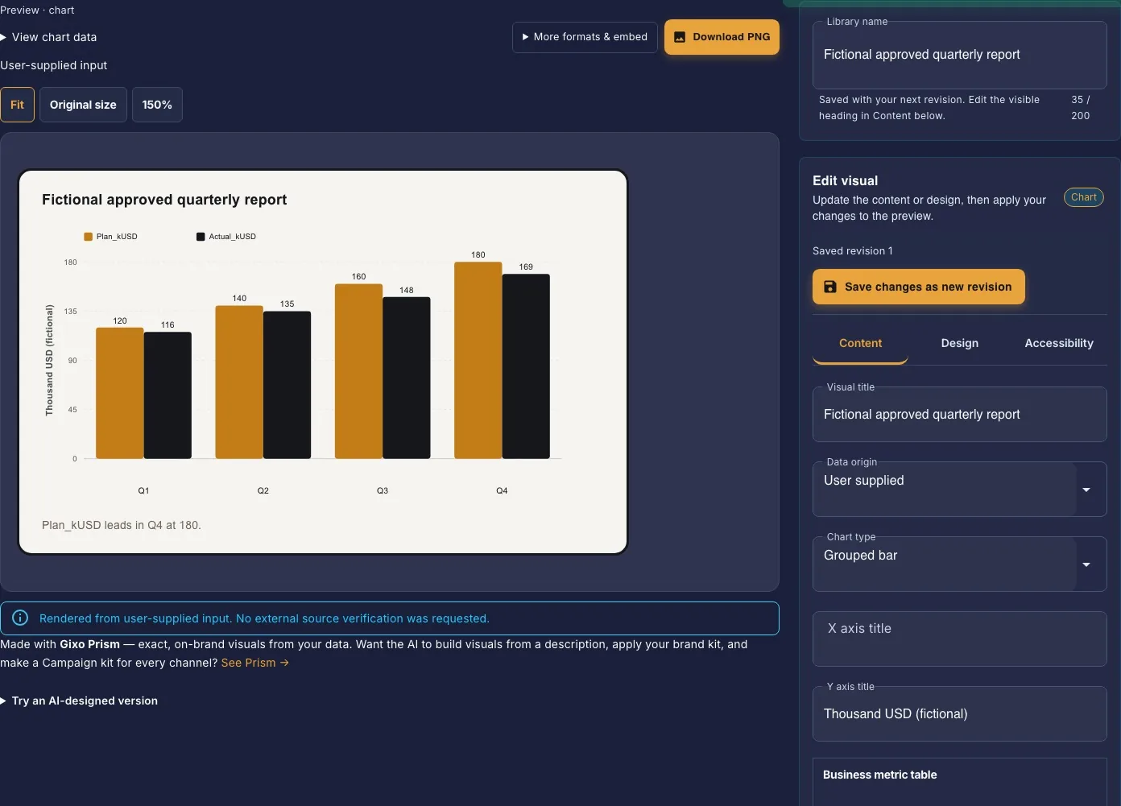Click Save changes as new revision
The width and height of the screenshot is (1121, 806).
tap(918, 287)
